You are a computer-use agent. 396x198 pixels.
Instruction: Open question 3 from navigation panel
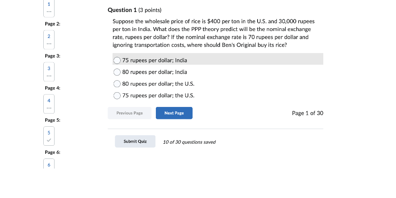(49, 72)
